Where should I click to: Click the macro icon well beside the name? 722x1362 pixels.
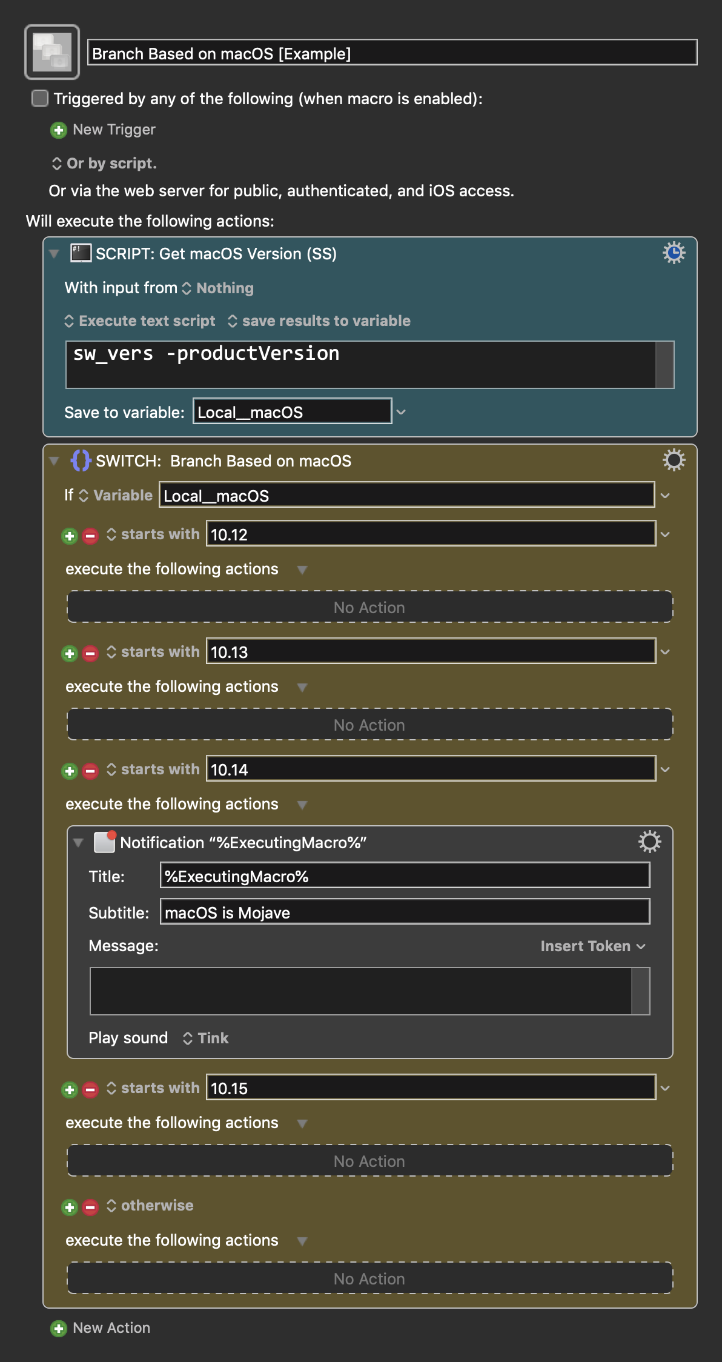click(52, 52)
